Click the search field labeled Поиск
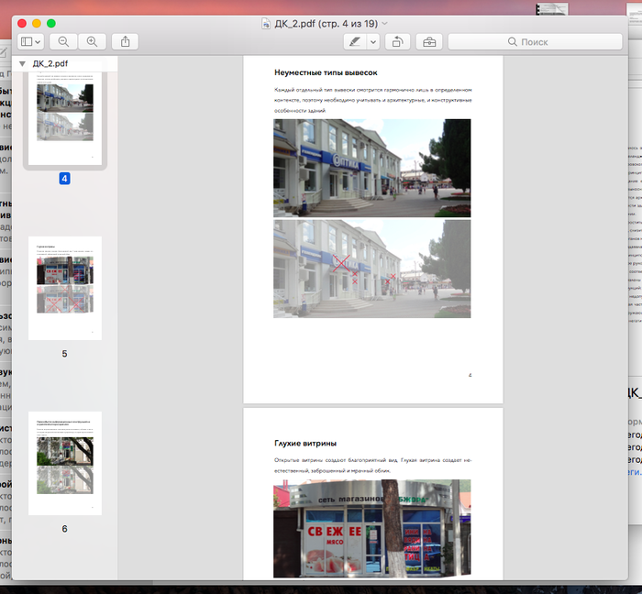 pos(535,42)
